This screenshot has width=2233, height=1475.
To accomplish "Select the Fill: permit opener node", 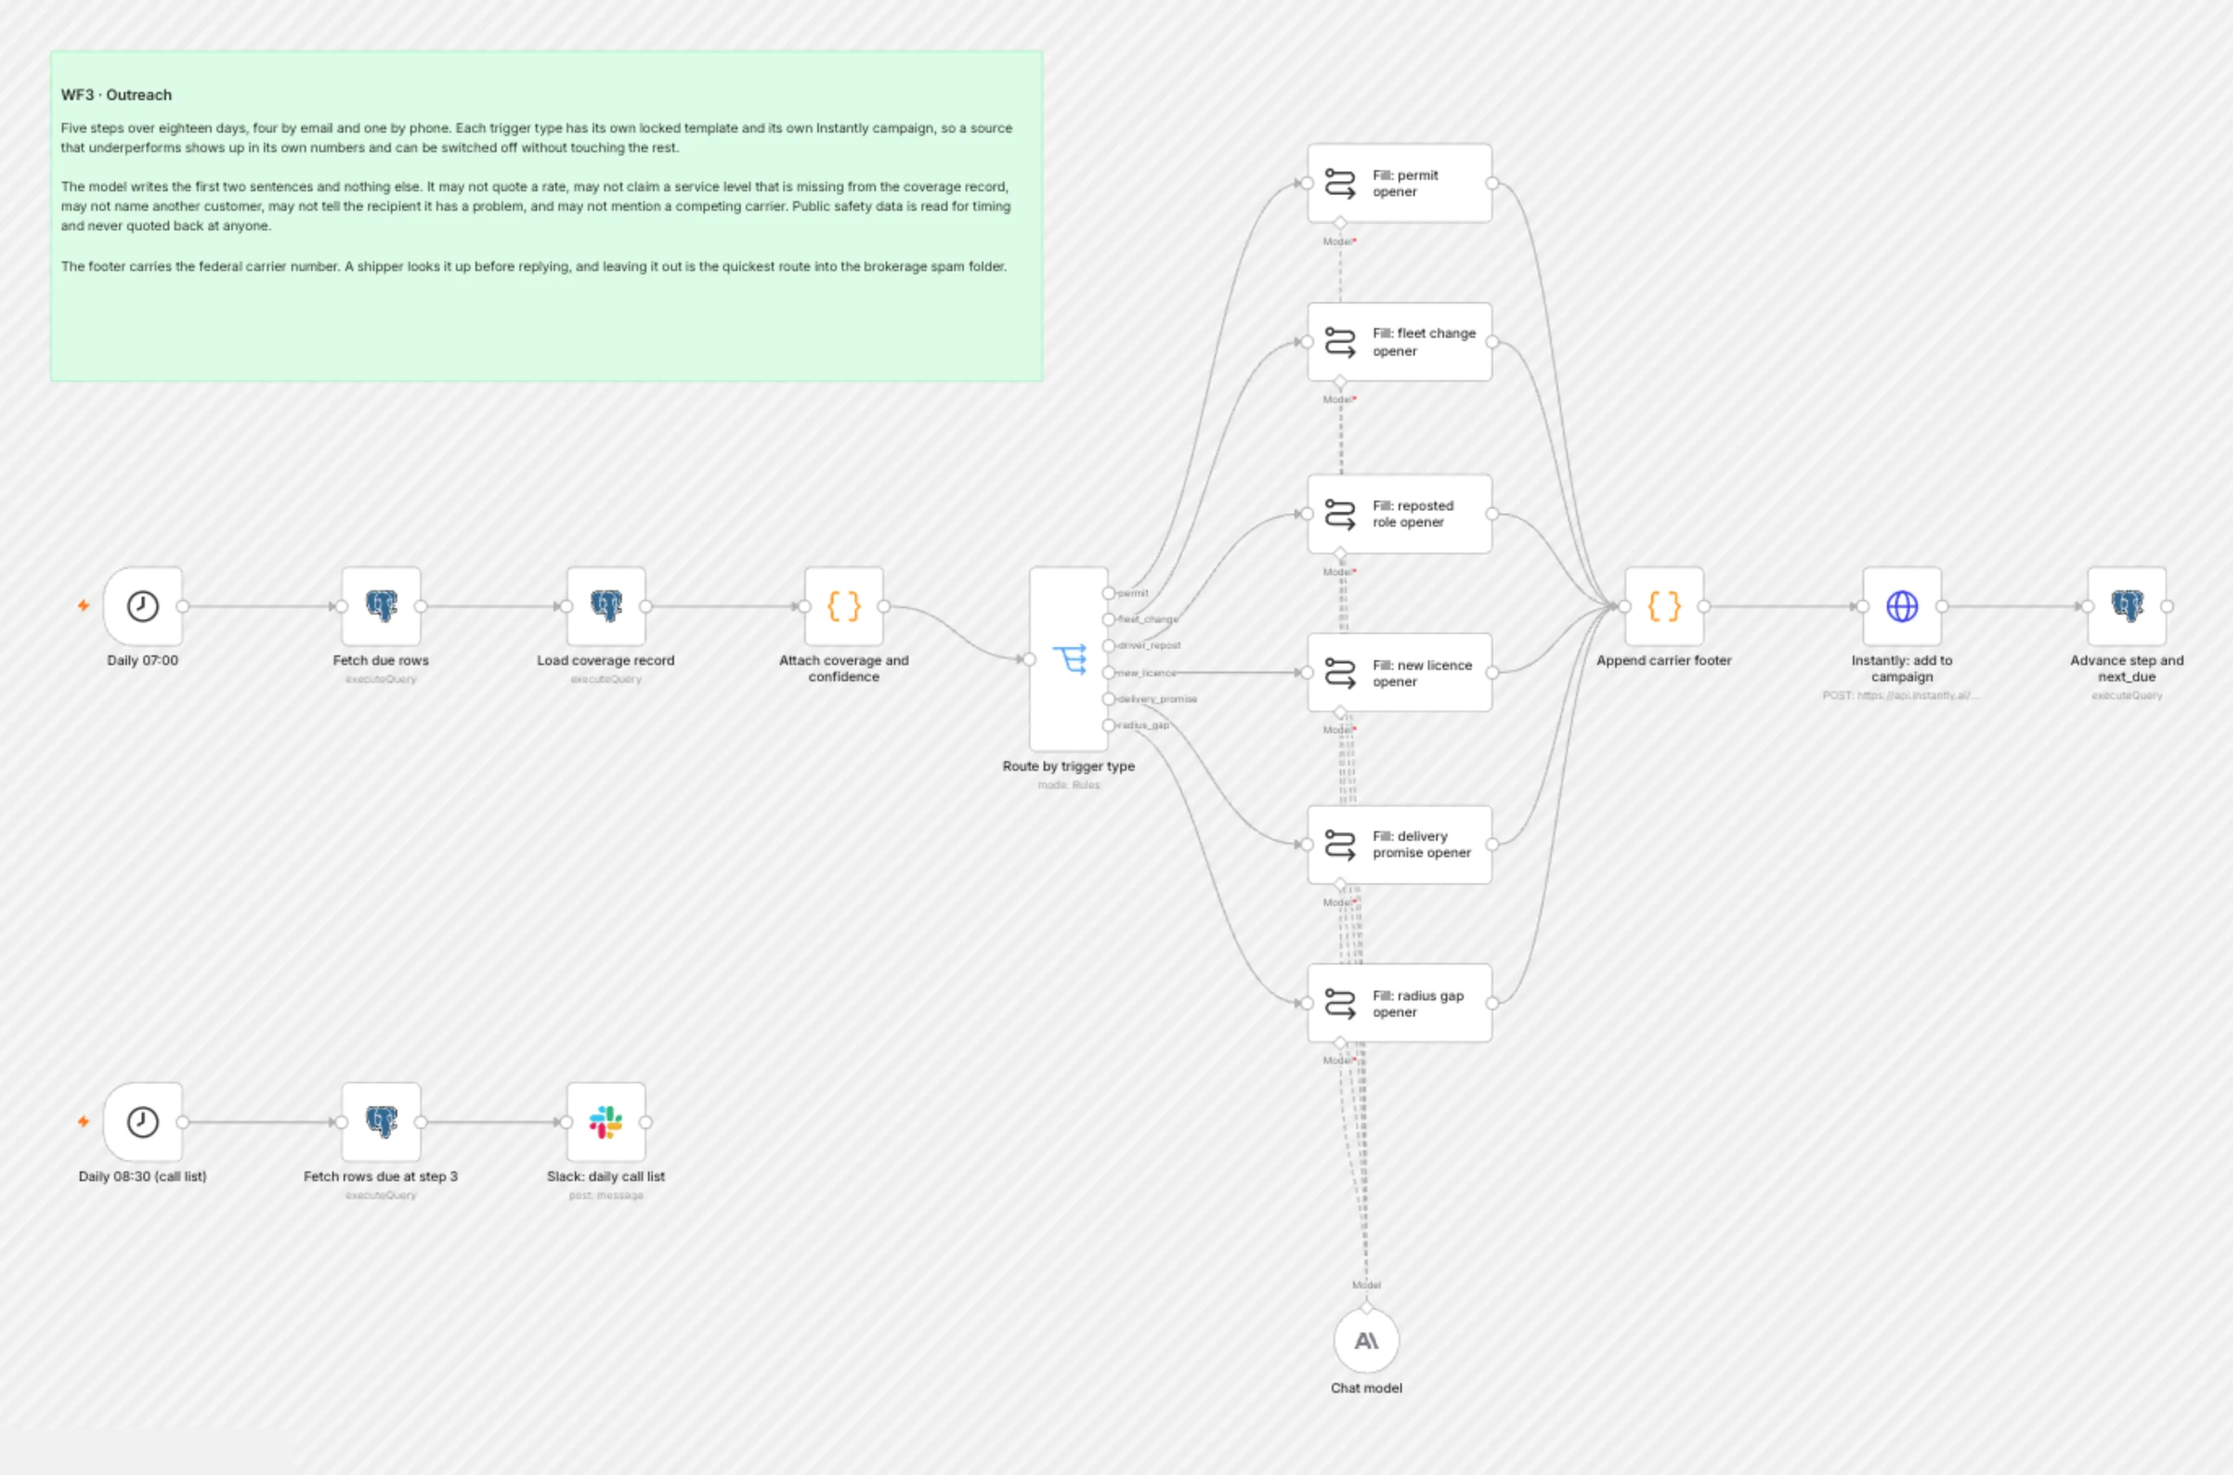I will (1399, 183).
